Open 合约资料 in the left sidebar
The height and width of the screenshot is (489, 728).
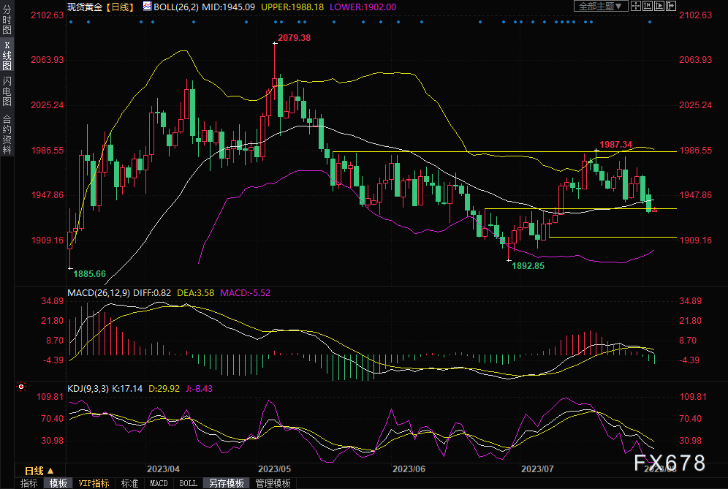click(7, 133)
